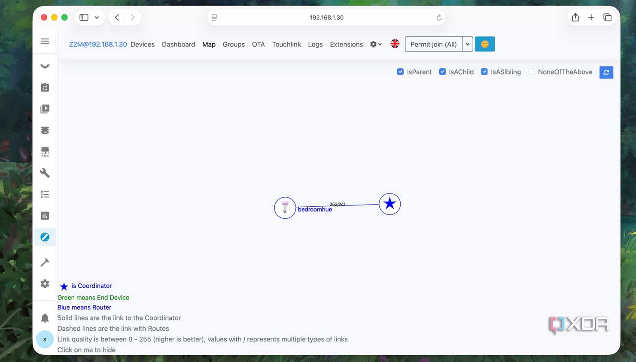Reload the page in Safari

439,18
